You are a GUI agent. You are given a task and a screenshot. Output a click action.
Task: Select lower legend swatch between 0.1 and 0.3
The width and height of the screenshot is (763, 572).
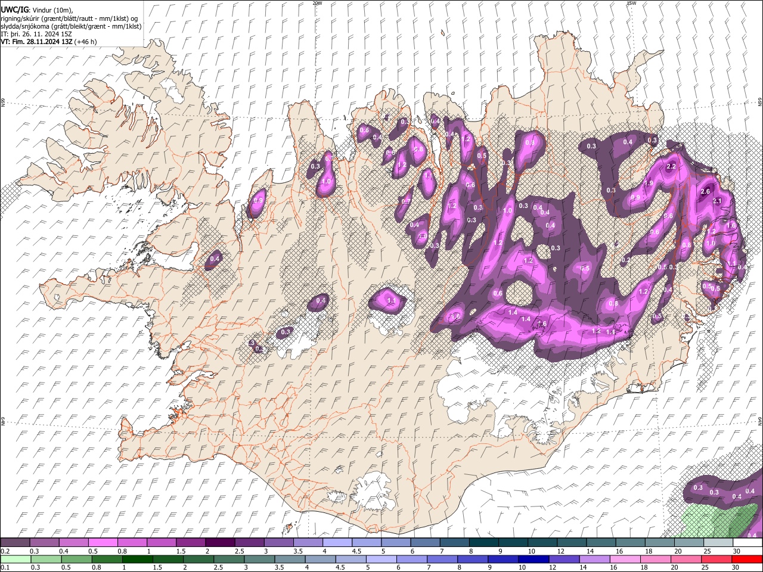pos(16,559)
